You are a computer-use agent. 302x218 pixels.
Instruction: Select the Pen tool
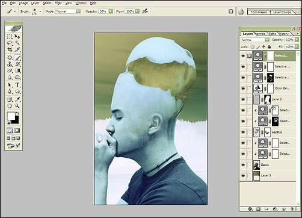(10, 92)
